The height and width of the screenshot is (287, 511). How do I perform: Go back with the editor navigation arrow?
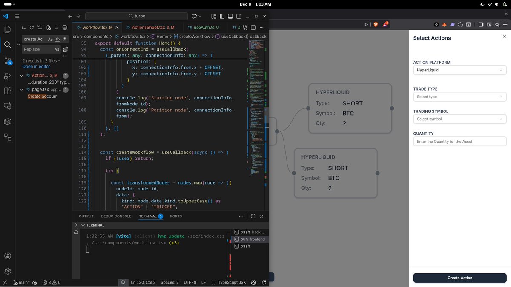coord(71,16)
